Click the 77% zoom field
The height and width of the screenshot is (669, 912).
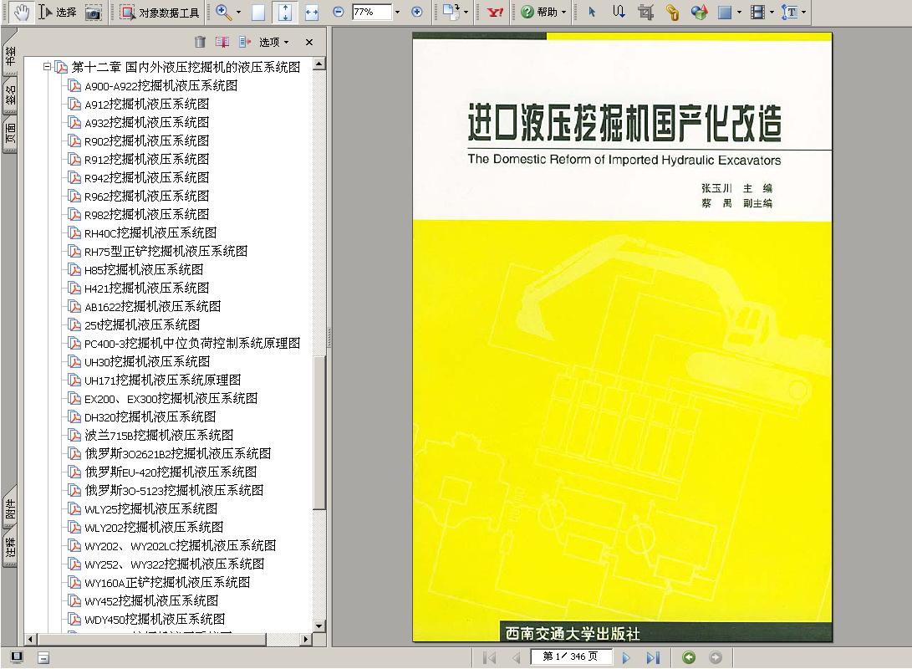pyautogui.click(x=372, y=12)
